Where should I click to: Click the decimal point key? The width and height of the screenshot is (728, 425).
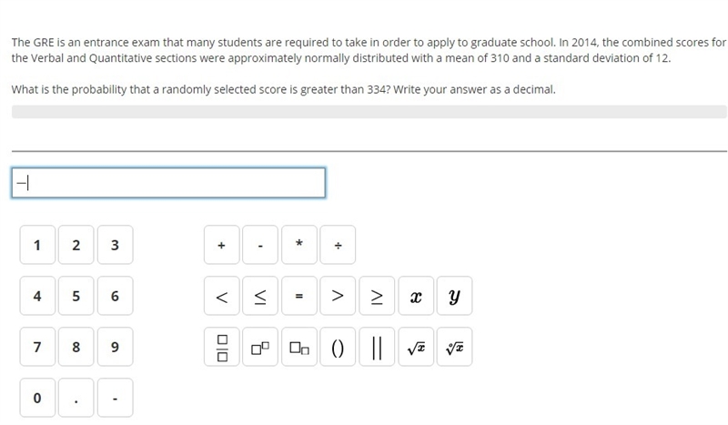pyautogui.click(x=76, y=398)
